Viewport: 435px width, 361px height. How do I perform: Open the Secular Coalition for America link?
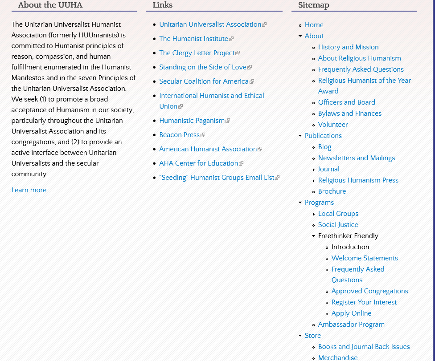204,81
